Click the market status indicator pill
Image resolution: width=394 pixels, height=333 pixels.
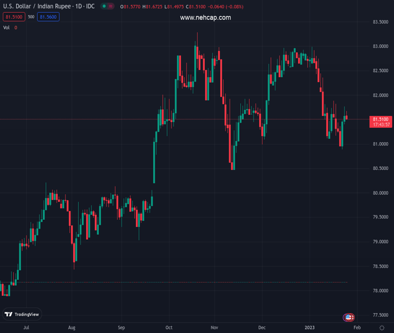click(107, 6)
